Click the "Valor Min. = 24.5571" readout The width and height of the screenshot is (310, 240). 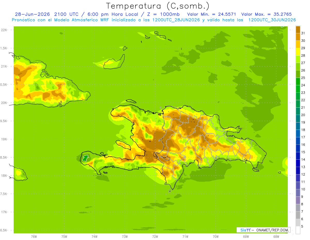(x=212, y=14)
